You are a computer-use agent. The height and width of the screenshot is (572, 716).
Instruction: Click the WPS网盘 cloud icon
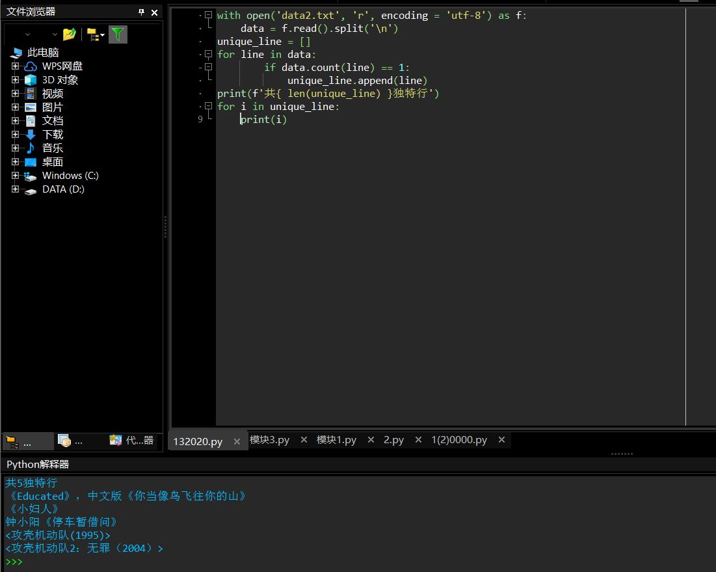coord(31,66)
